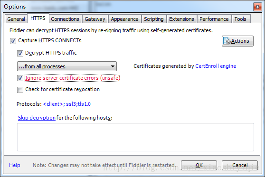265x177 pixels.
Task: Close the Options dialog window
Action: (257, 7)
